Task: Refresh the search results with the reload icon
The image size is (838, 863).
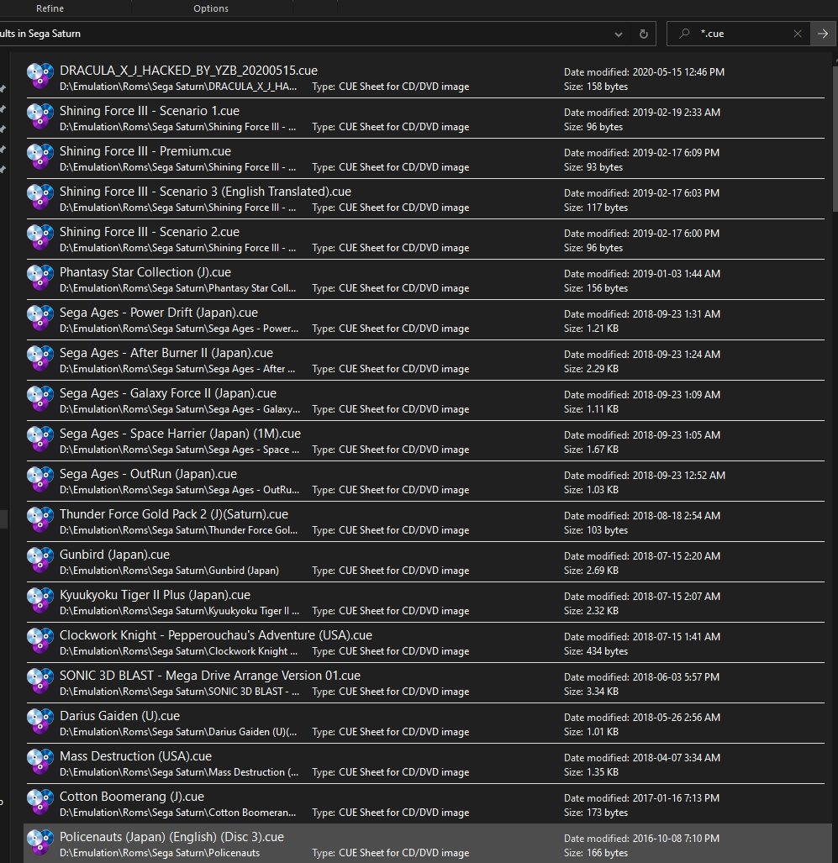Action: (643, 34)
